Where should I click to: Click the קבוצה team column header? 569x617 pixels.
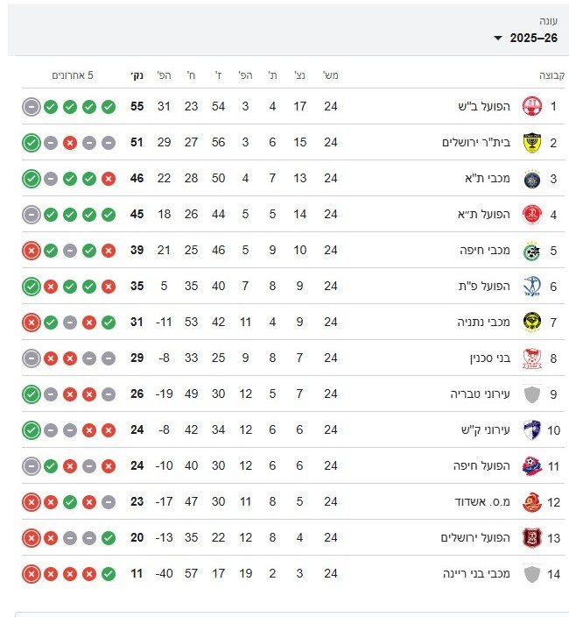click(551, 75)
